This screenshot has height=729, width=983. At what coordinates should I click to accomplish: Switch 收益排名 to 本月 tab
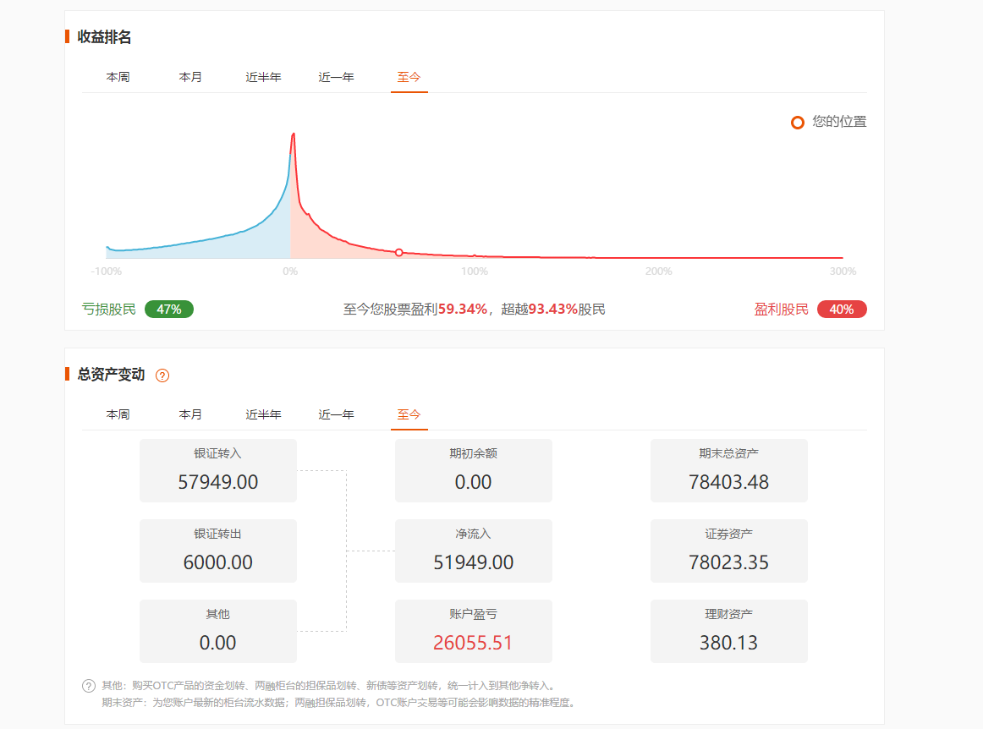pos(190,77)
